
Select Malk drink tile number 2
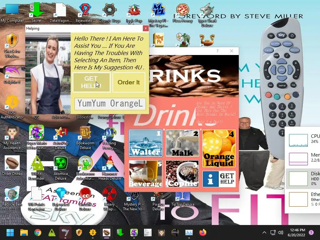click(182, 143)
